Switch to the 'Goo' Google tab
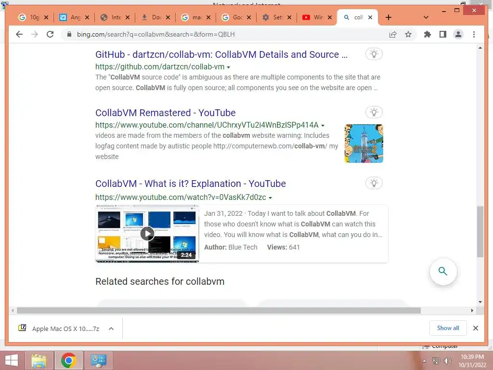Screen dimensions: 493x370 click(x=234, y=17)
